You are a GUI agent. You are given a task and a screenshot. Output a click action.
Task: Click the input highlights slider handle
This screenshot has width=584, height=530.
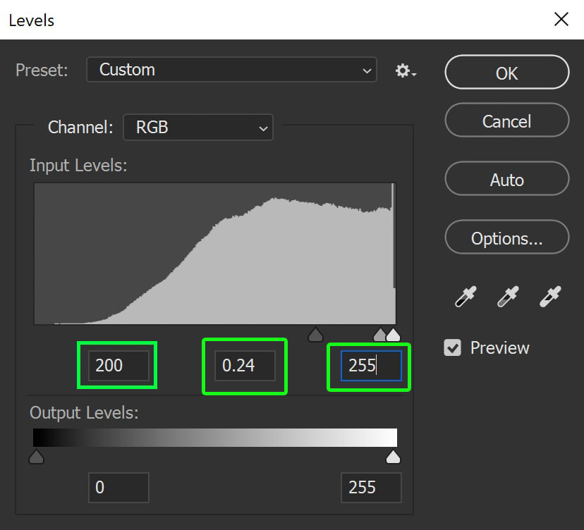[x=393, y=335]
